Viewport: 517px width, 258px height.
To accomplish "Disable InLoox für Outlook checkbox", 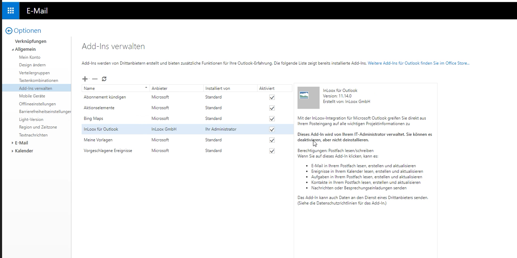I will pyautogui.click(x=272, y=130).
